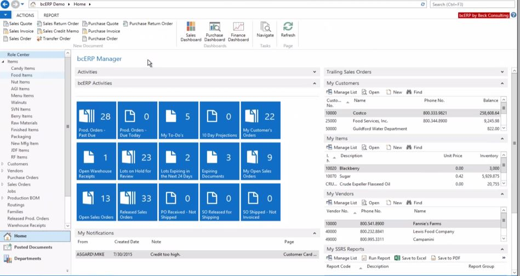Open Prod. Orders - Past Due tile
This screenshot has width=520, height=276.
tap(96, 120)
